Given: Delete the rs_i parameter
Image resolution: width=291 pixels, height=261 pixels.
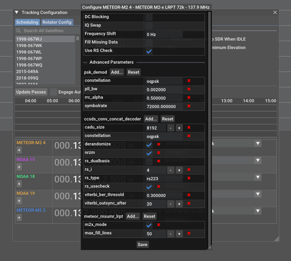Looking at the screenshot, I should (189, 169).
